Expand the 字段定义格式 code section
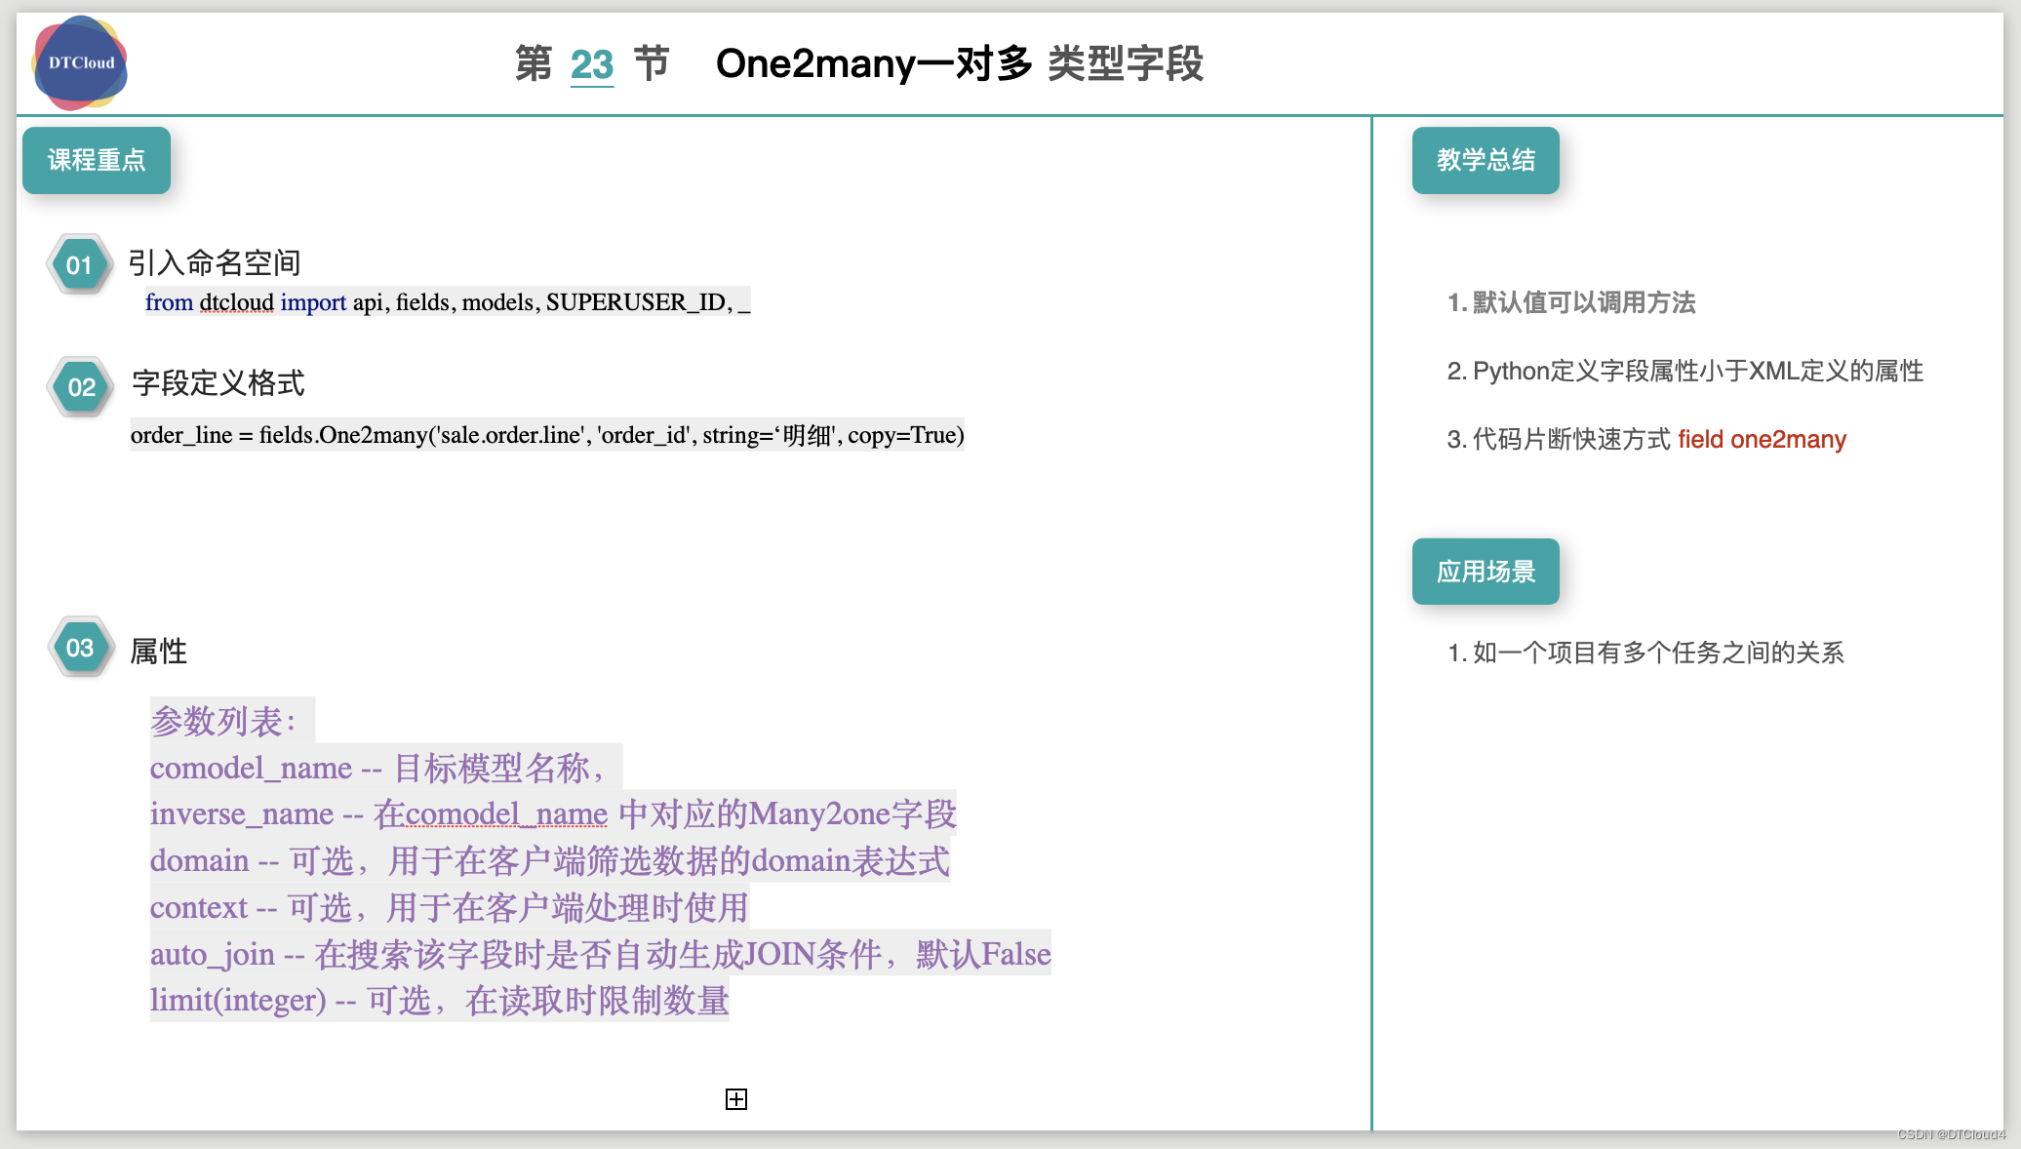The height and width of the screenshot is (1149, 2021). point(218,384)
